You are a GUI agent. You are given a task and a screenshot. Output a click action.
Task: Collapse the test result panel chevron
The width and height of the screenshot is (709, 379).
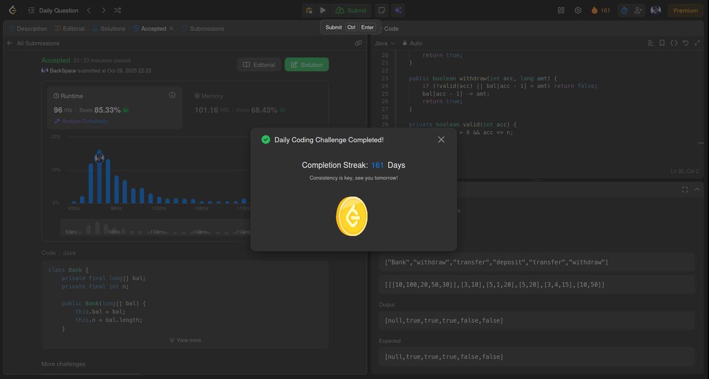(697, 189)
